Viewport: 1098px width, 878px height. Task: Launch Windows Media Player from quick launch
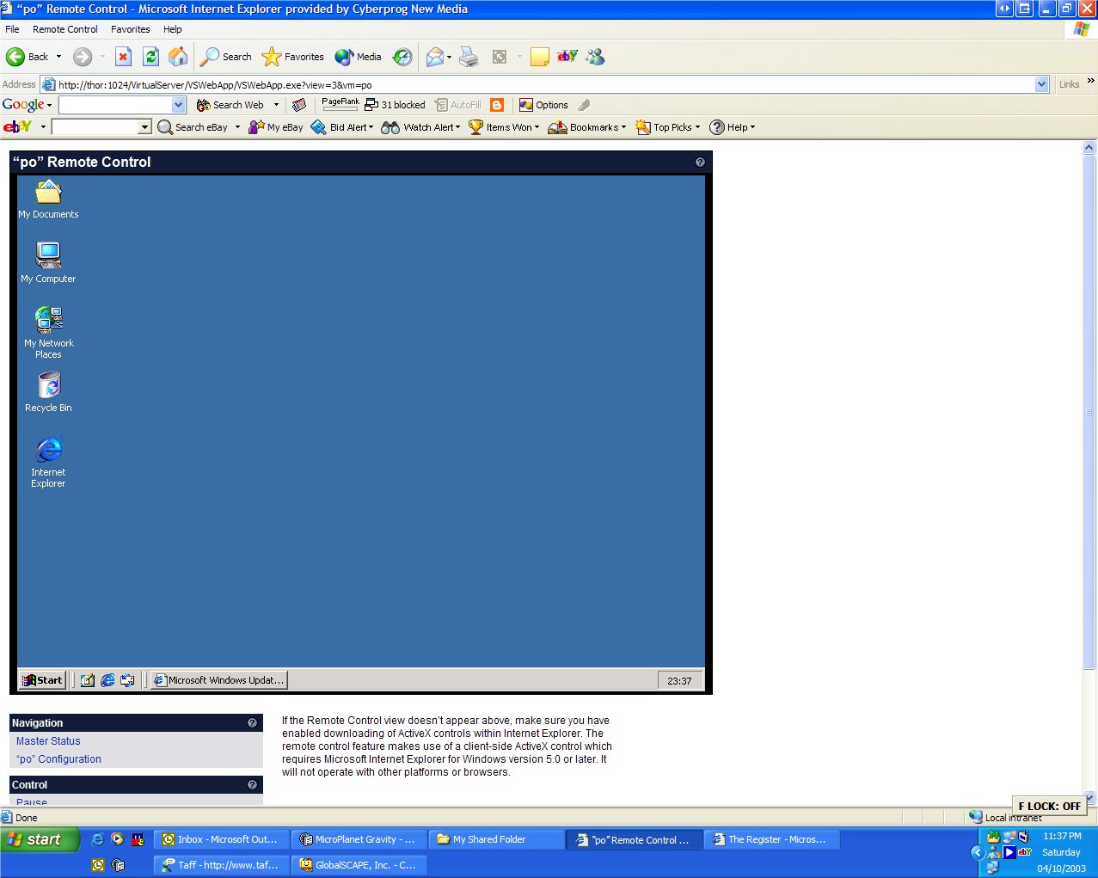coord(118,839)
